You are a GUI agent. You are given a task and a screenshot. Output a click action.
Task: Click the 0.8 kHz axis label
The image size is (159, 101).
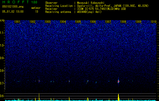coord(2,71)
